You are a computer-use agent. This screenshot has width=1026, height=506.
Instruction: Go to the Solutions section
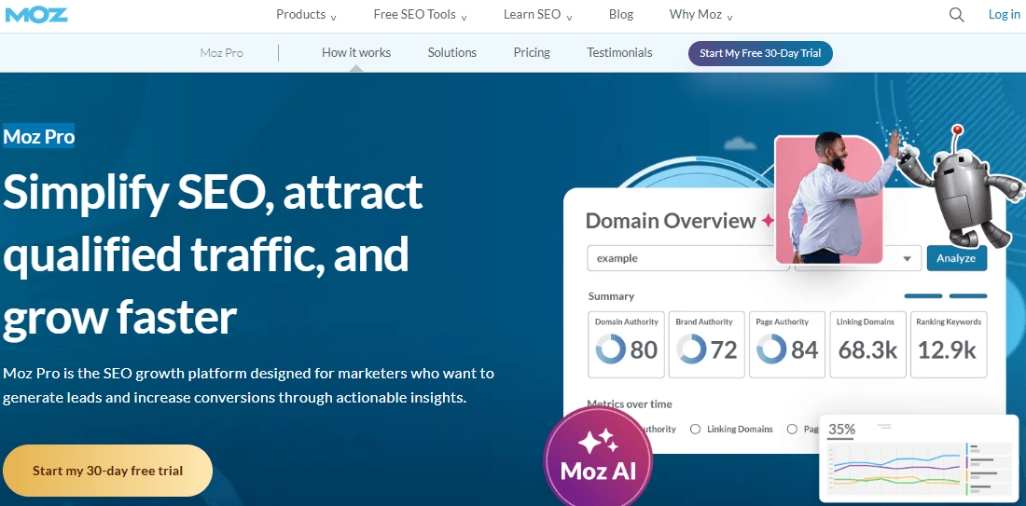click(452, 53)
